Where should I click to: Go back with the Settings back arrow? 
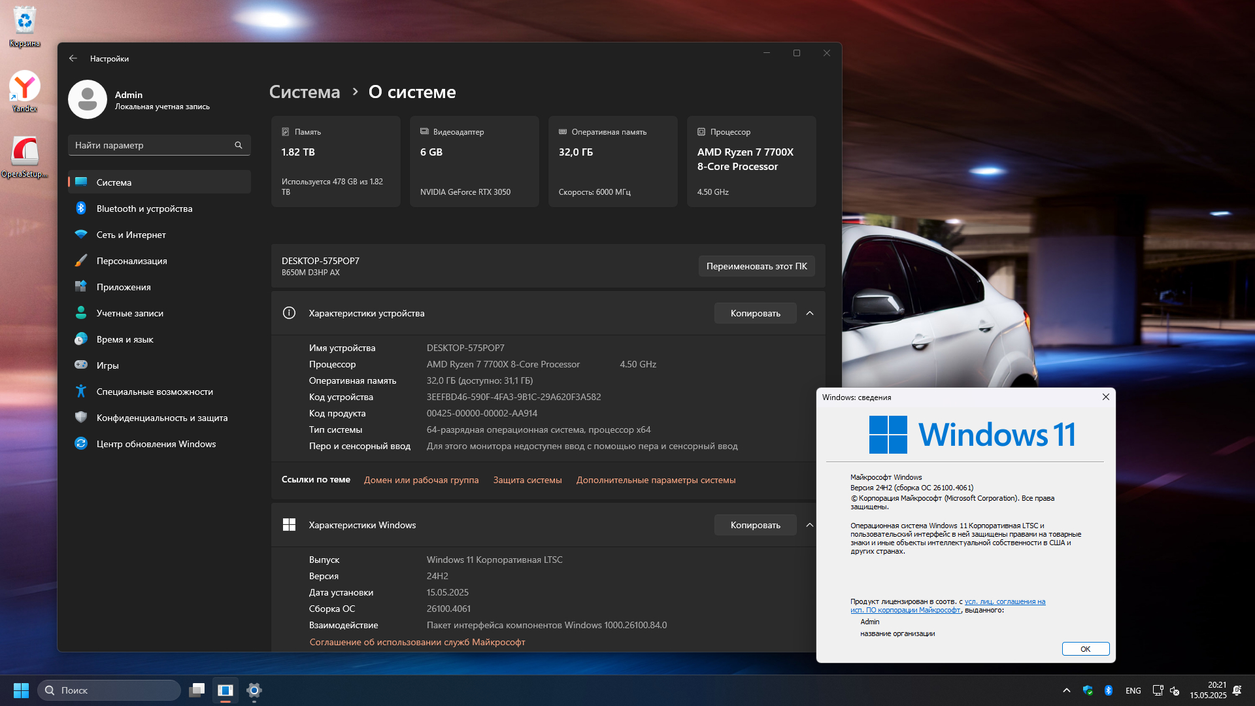click(73, 58)
